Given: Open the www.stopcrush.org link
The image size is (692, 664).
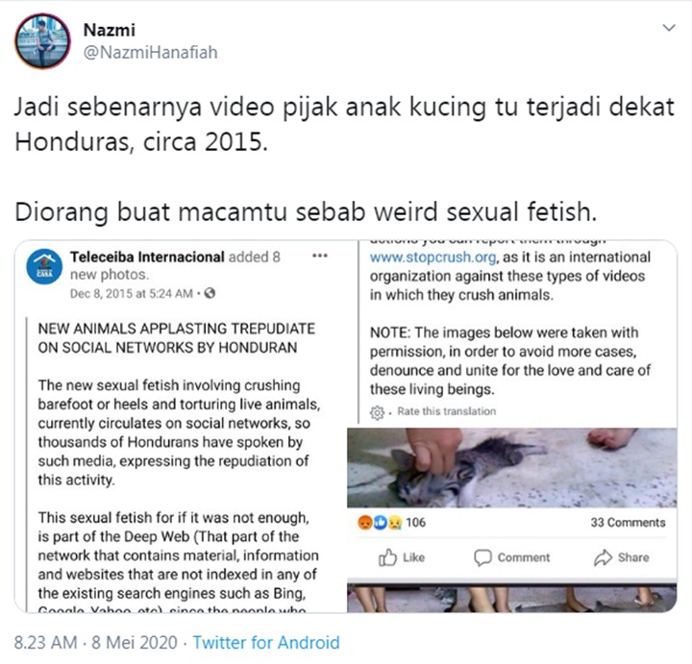Looking at the screenshot, I should click(x=432, y=257).
